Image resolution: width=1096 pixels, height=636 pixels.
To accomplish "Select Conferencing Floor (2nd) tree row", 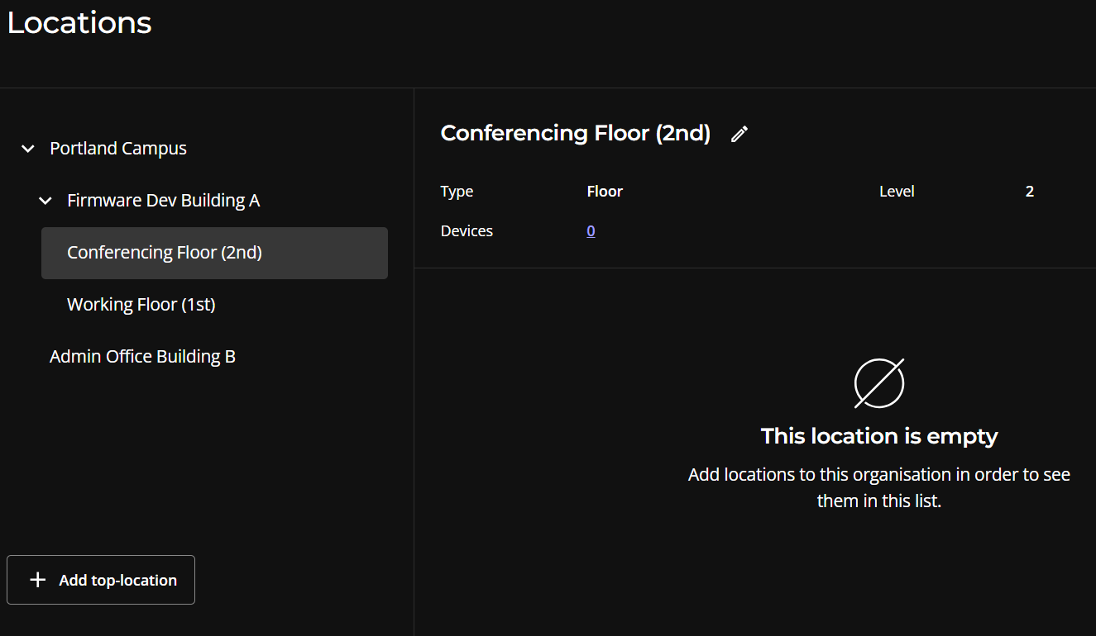I will point(214,253).
